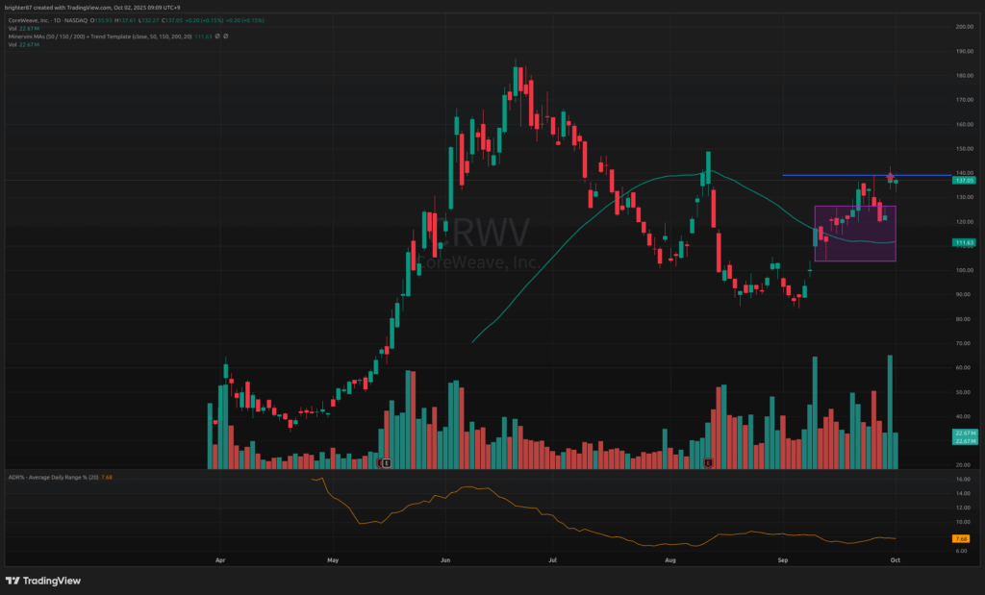Screen dimensions: 985x595
Task: Click the 200.00 price axis label
Action: [x=963, y=27]
